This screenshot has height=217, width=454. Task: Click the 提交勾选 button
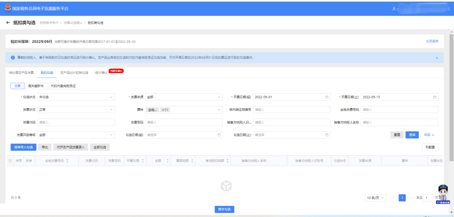click(x=224, y=209)
